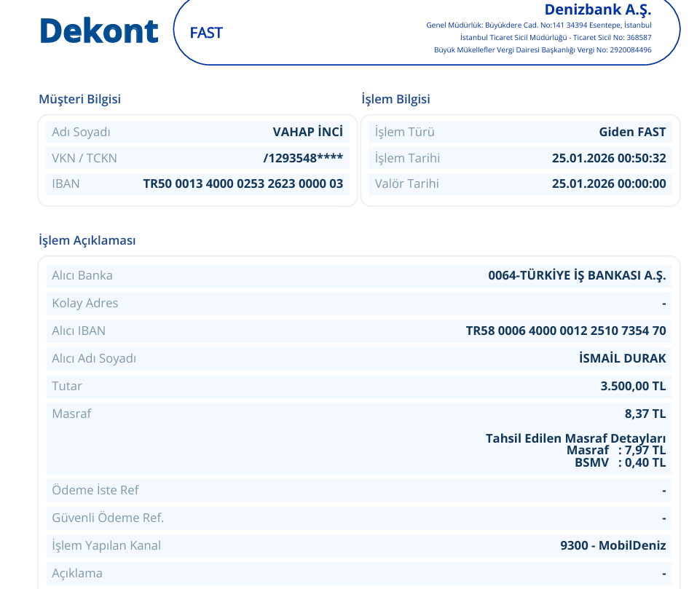
Task: Select the Masraf : 7,97 TL detail line
Action: (x=616, y=451)
